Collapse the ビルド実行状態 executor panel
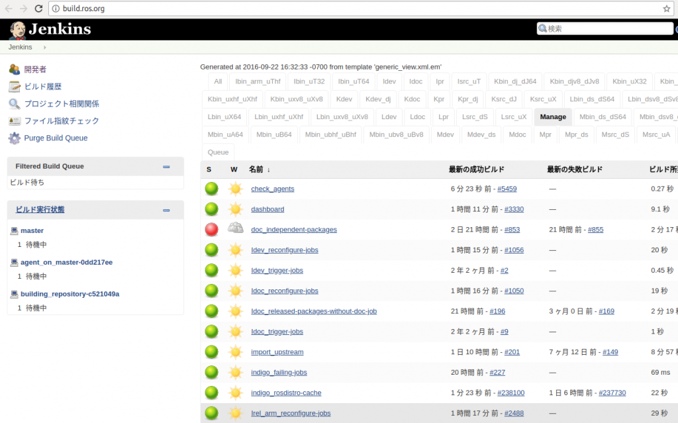The width and height of the screenshot is (678, 423). pyautogui.click(x=166, y=211)
